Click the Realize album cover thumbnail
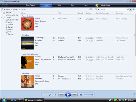The image size is (136, 102). (x=27, y=81)
